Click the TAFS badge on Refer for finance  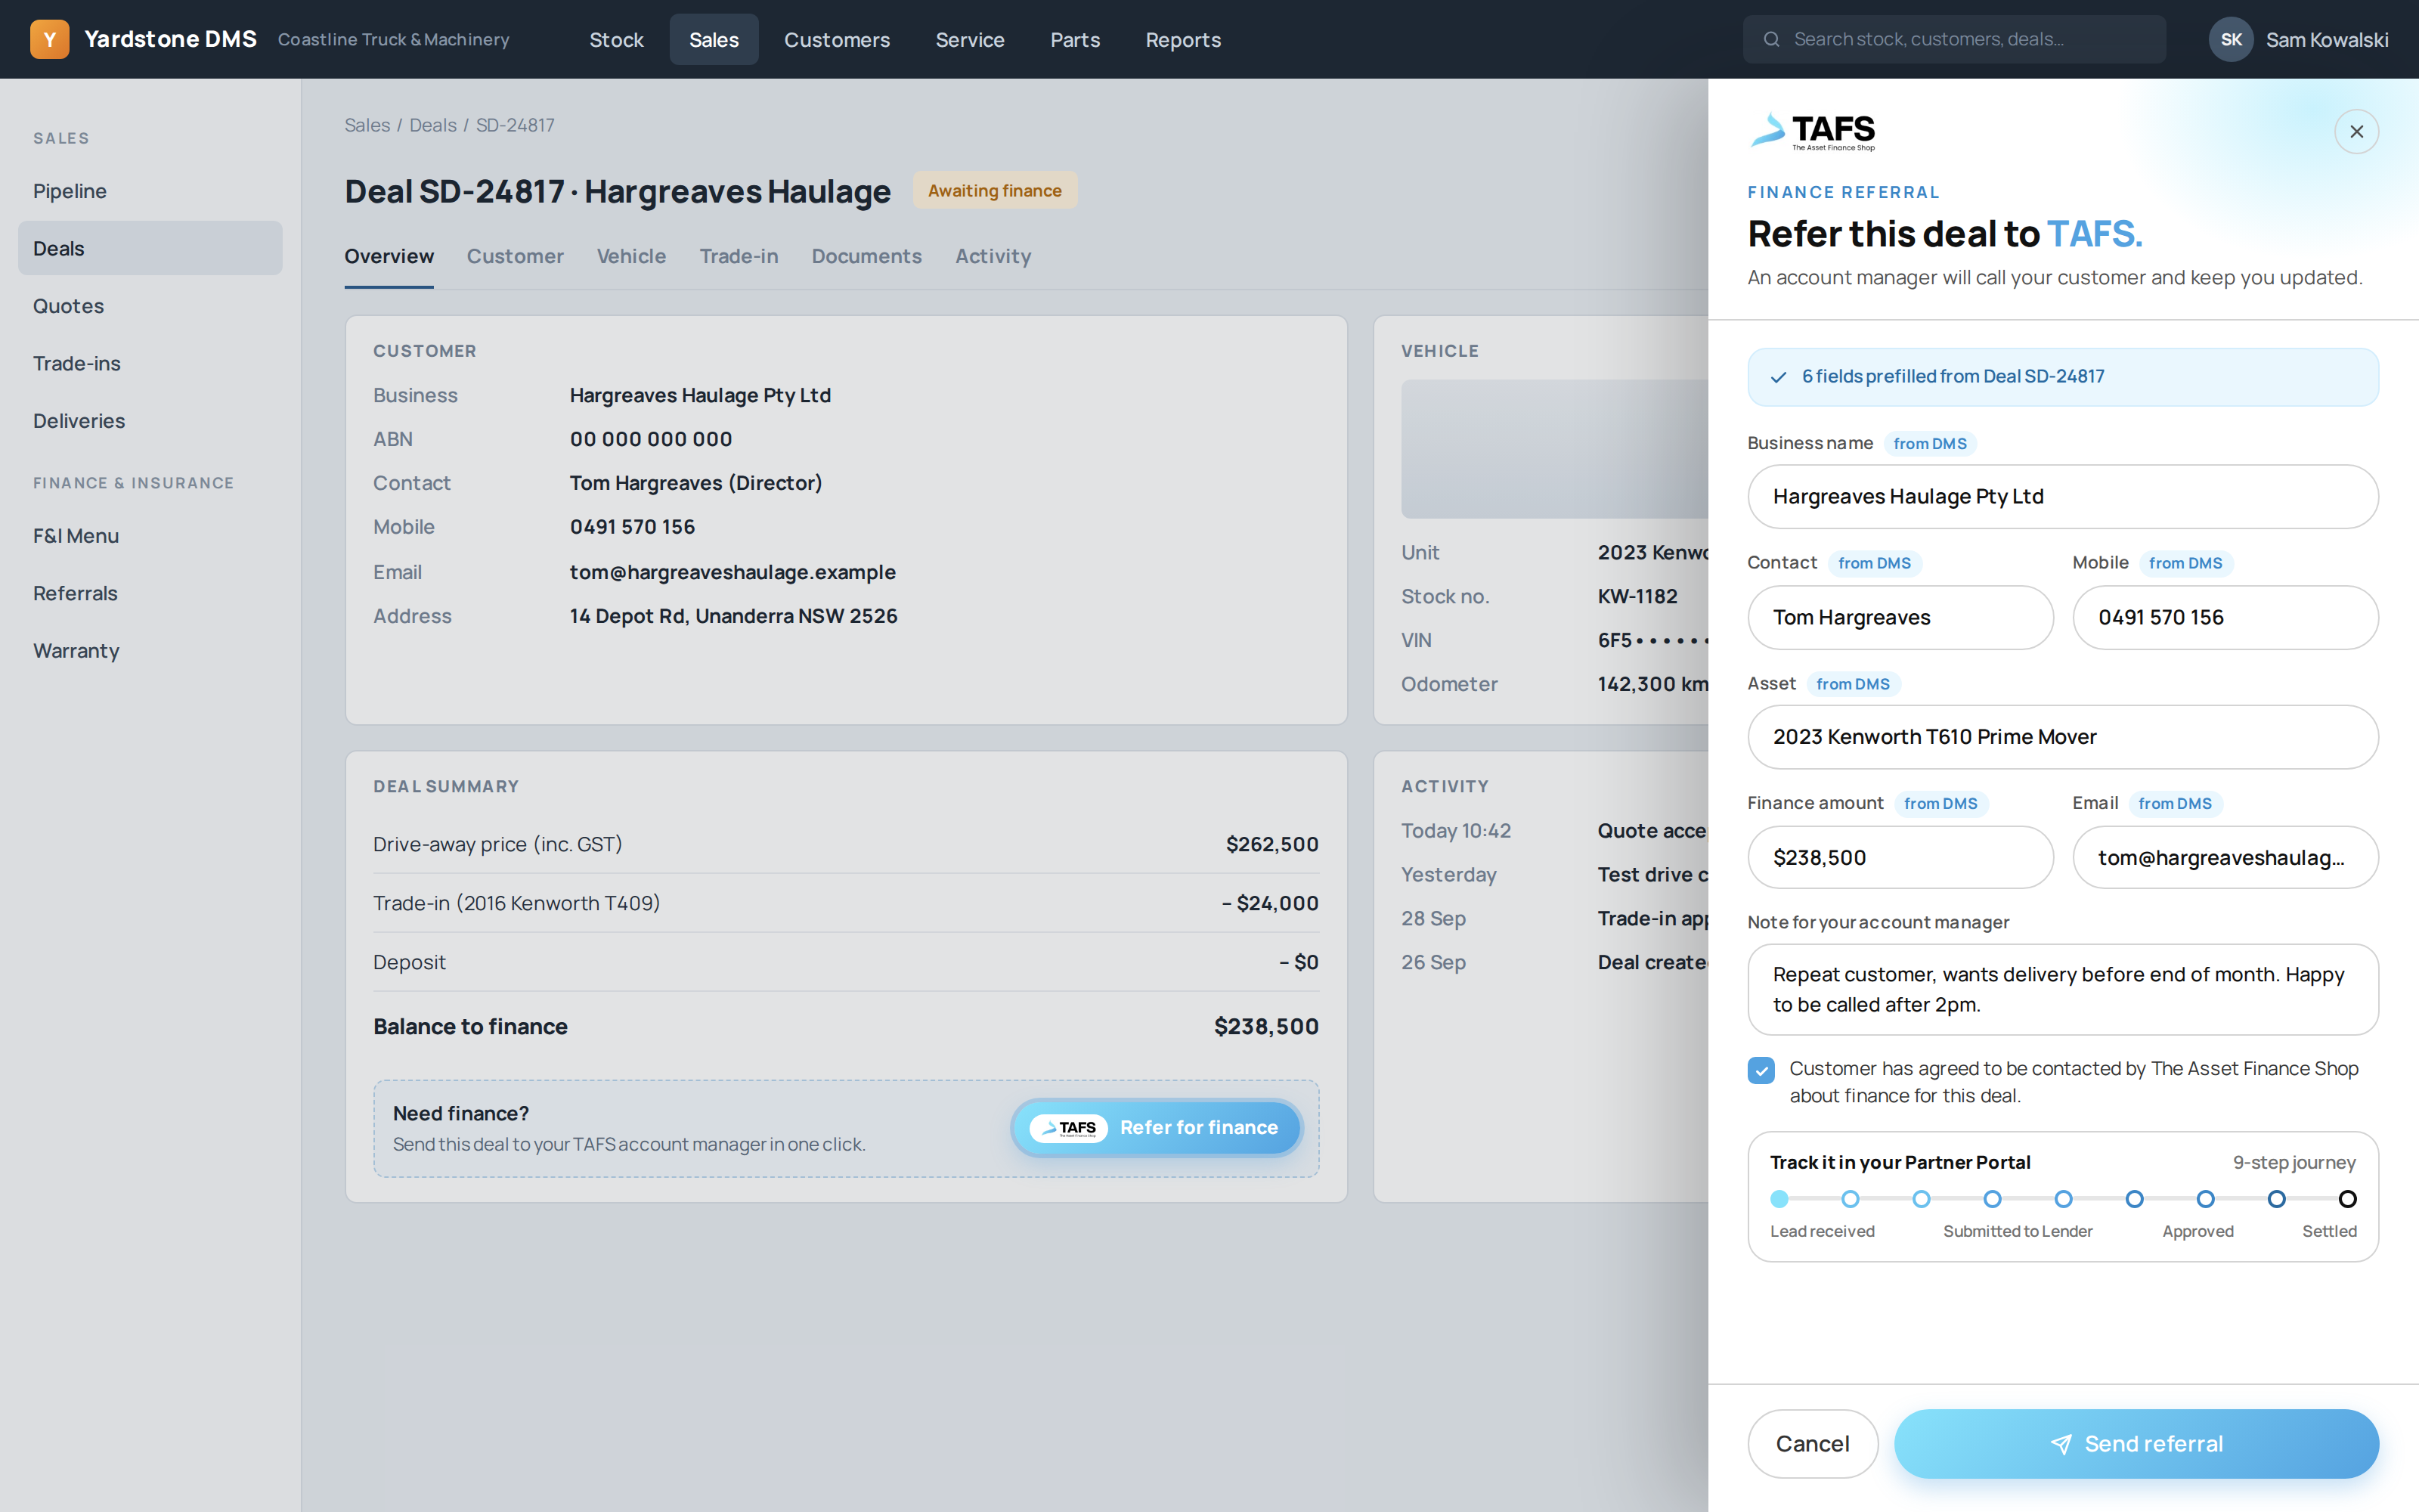[x=1069, y=1128]
